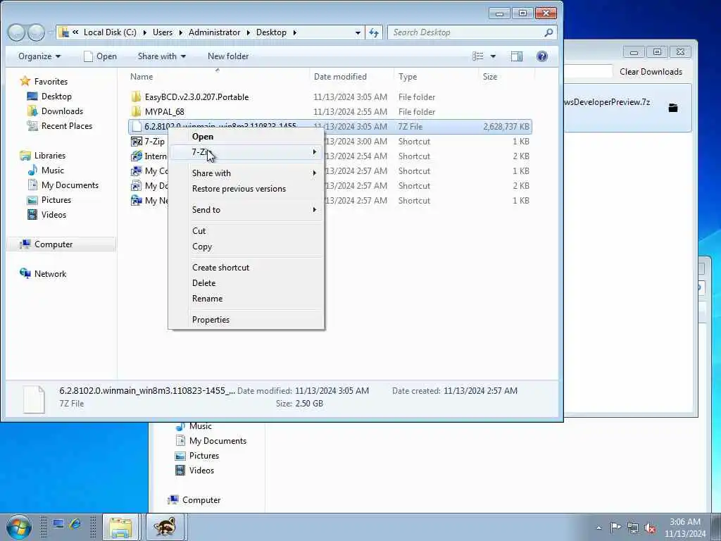Sort by the Type column header
The width and height of the screenshot is (721, 541).
436,77
